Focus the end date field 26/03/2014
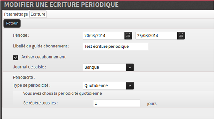 (157, 36)
